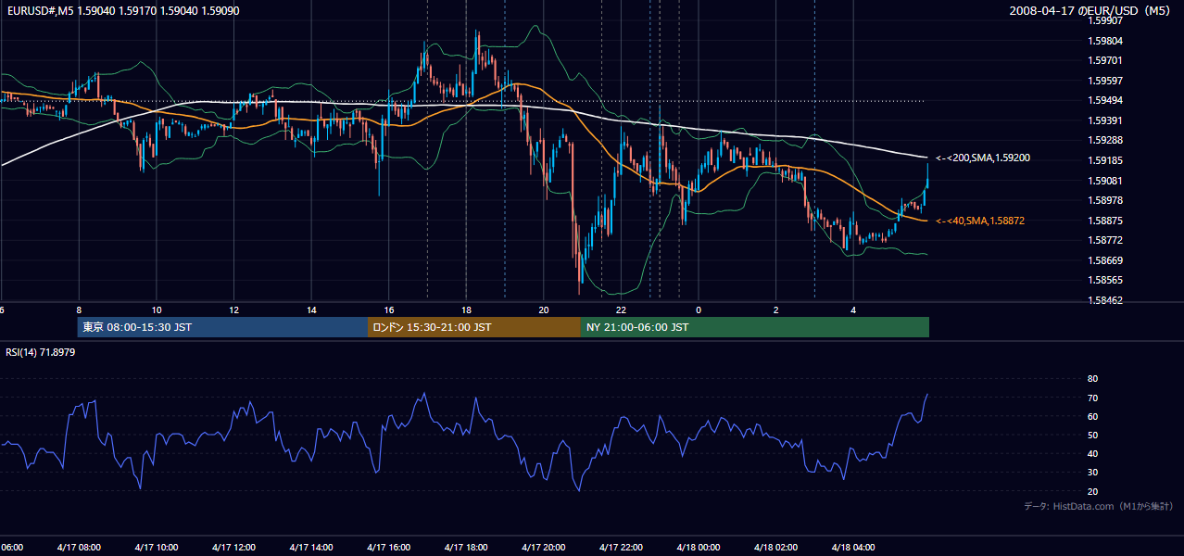The image size is (1184, 556).
Task: Click the 4/17 20:00 time axis label
Action: [x=543, y=547]
